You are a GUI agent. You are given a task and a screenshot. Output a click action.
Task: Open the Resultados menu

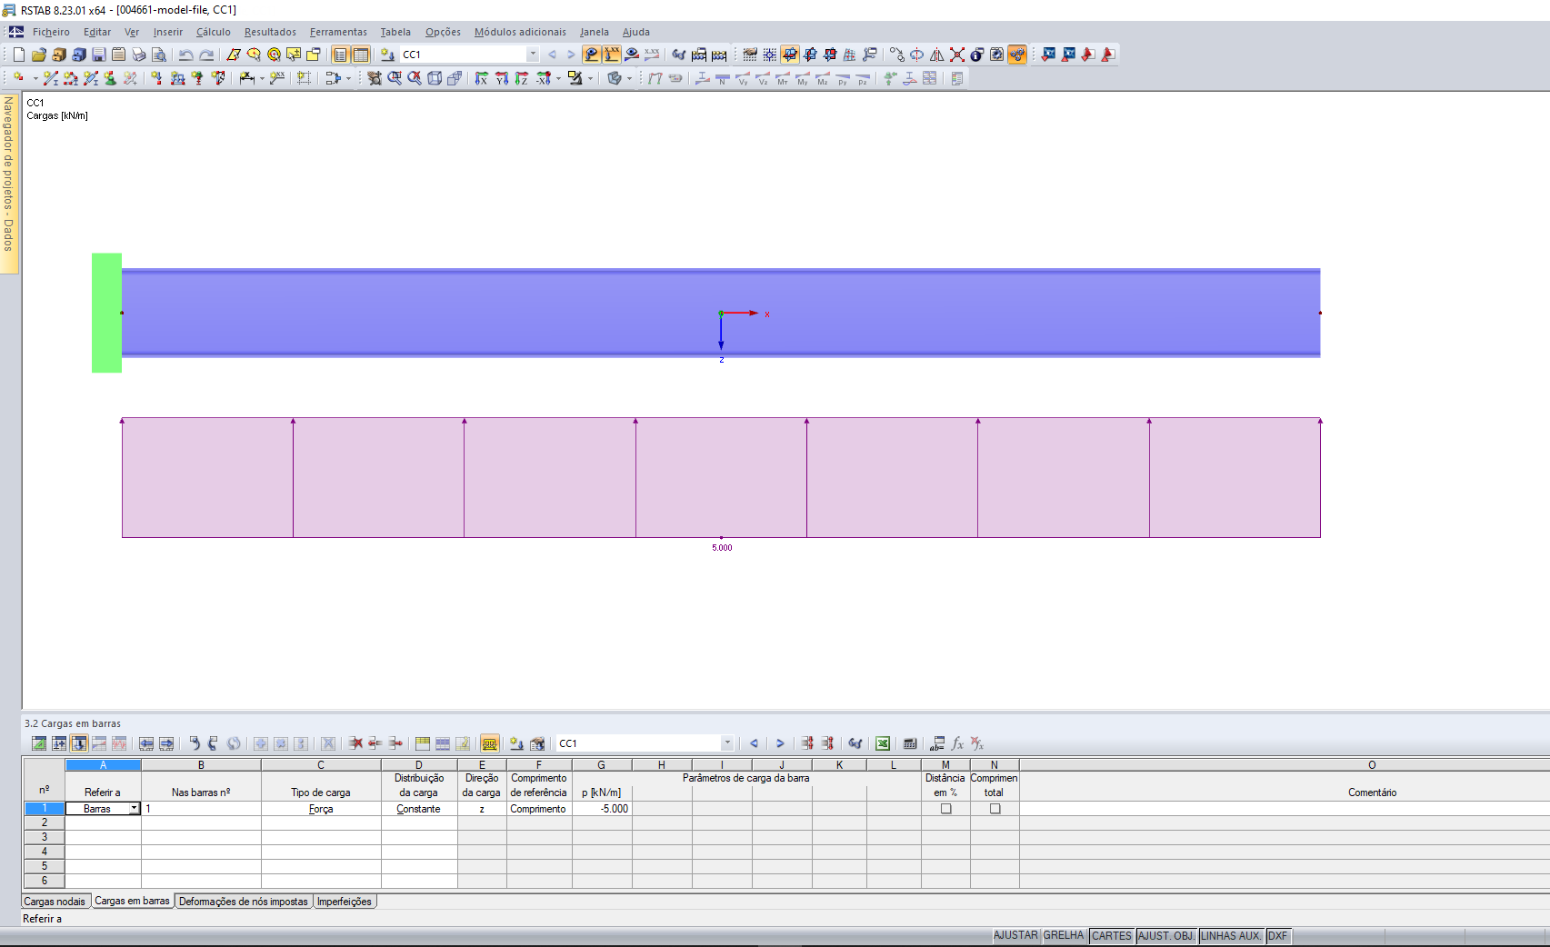click(270, 32)
